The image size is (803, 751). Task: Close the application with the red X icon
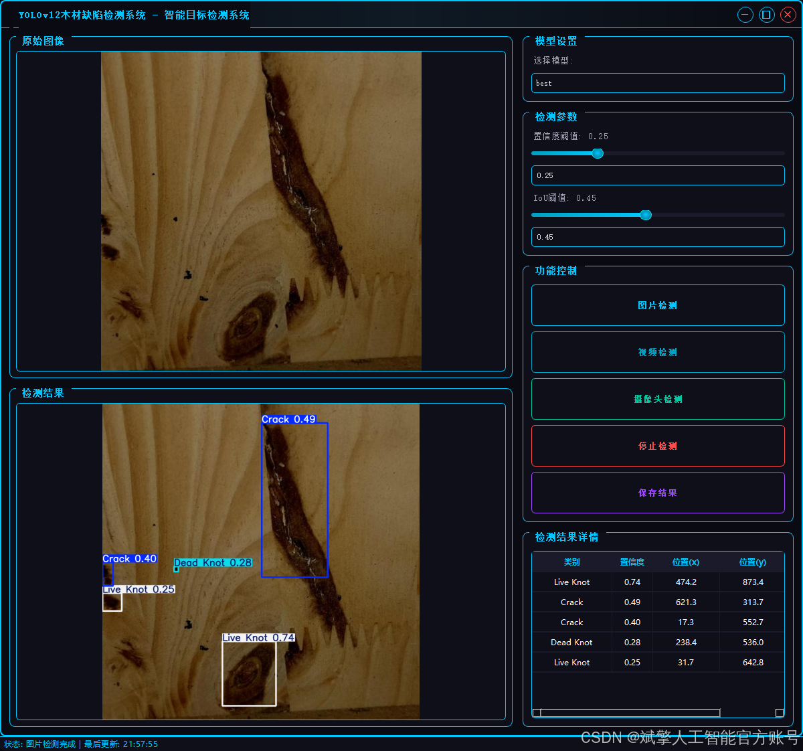tap(788, 15)
